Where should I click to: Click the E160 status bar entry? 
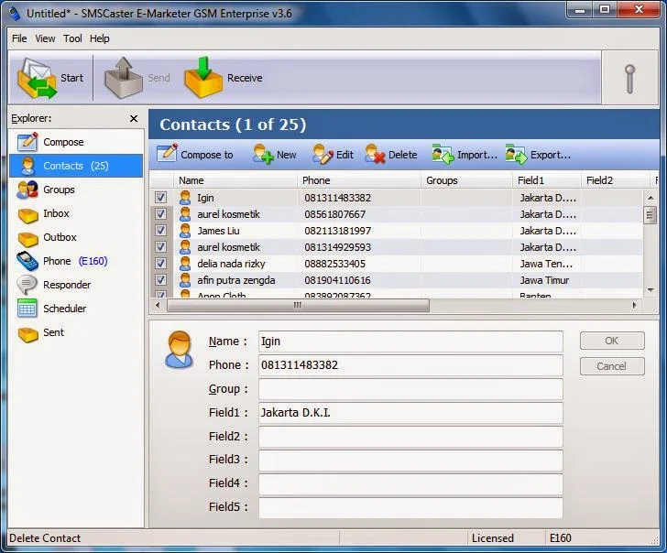(560, 538)
